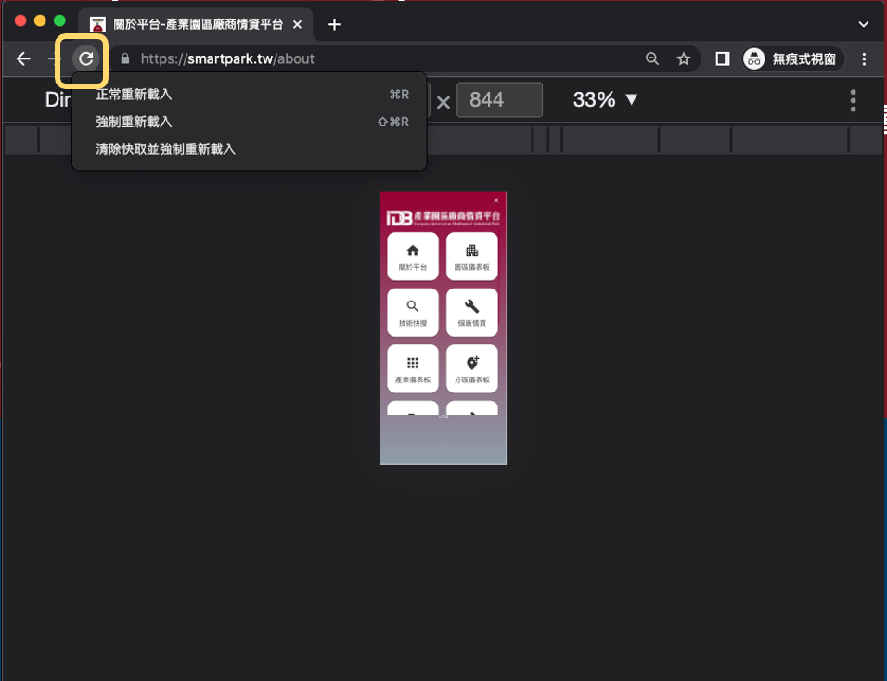
Task: Expand the 33% zoom dropdown
Action: (606, 100)
